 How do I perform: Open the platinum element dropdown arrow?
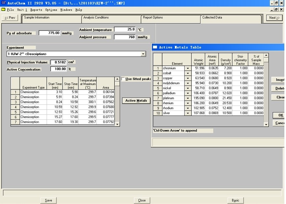tap(187, 98)
